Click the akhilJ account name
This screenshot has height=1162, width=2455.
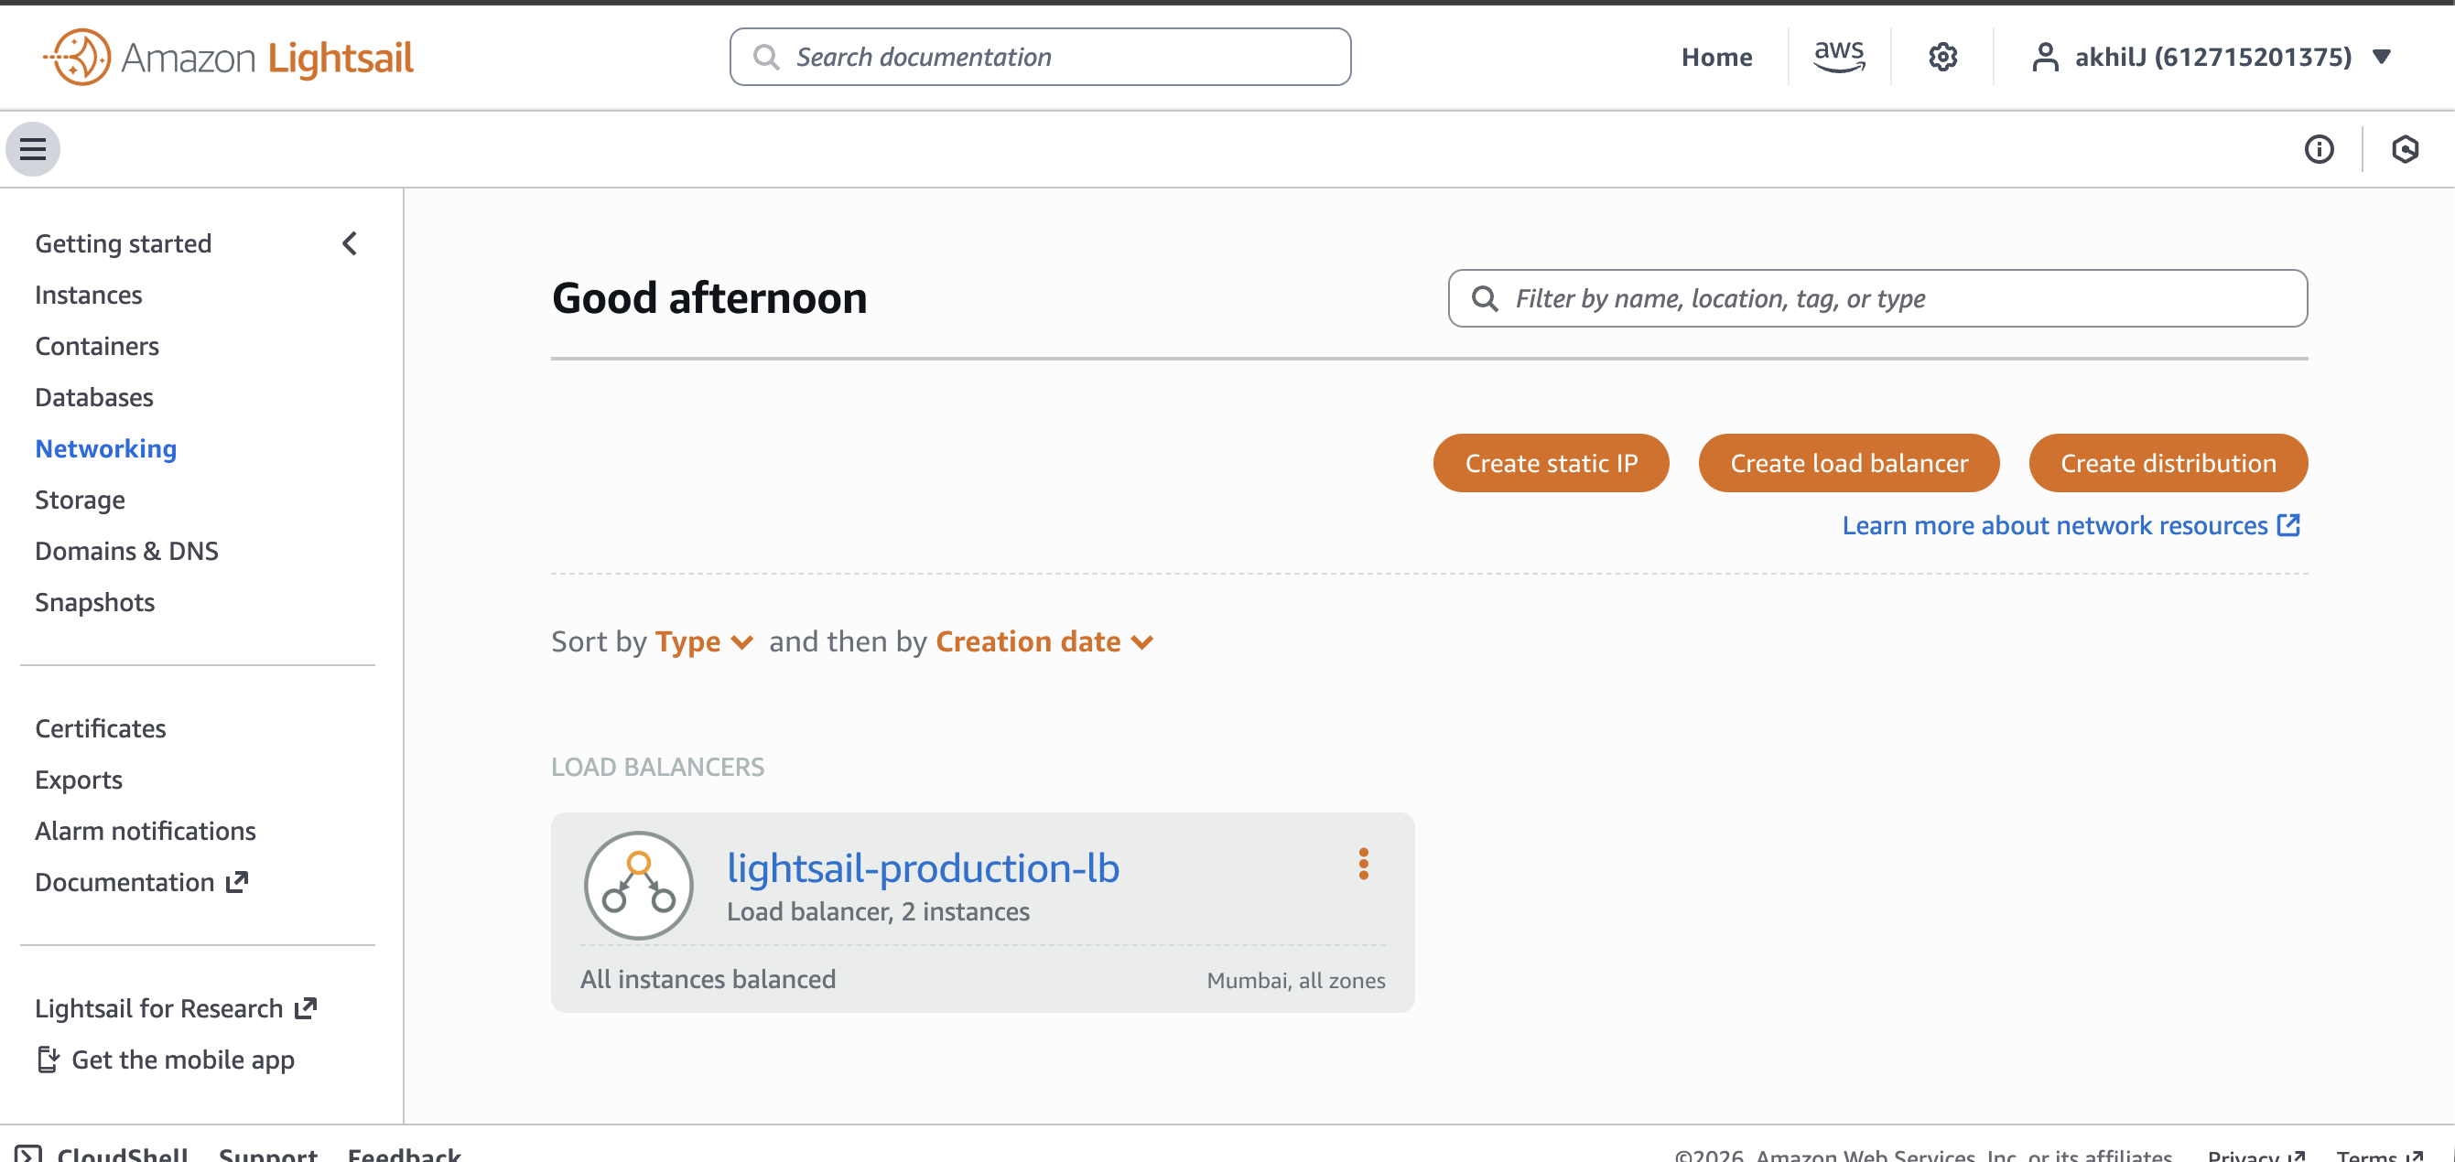[x=2213, y=57]
